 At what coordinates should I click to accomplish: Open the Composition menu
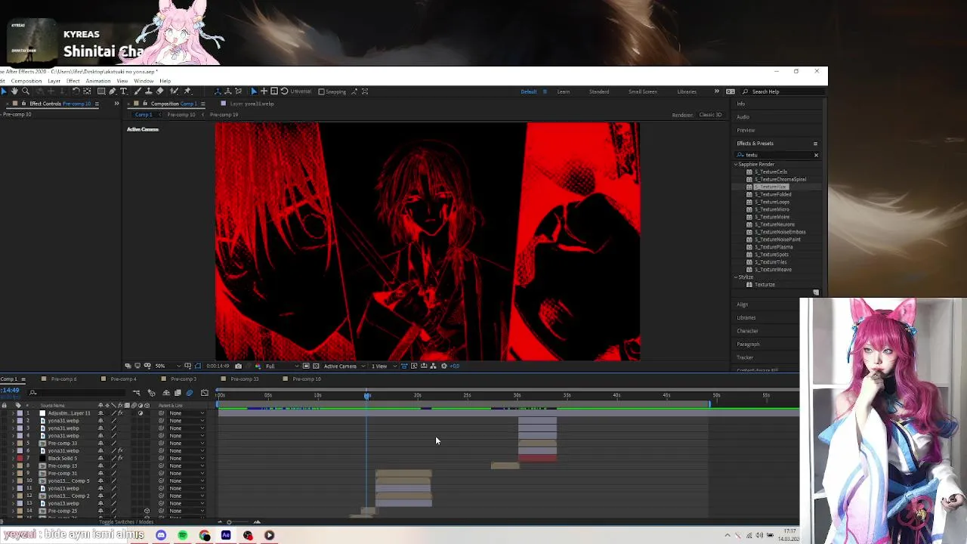click(26, 81)
